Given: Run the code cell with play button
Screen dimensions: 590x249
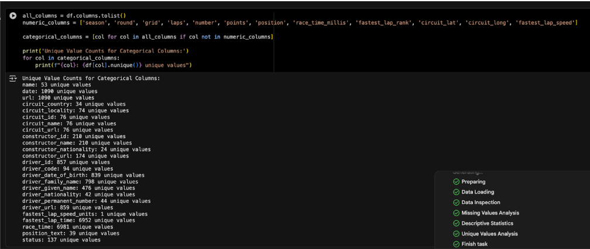Looking at the screenshot, I should click(13, 16).
